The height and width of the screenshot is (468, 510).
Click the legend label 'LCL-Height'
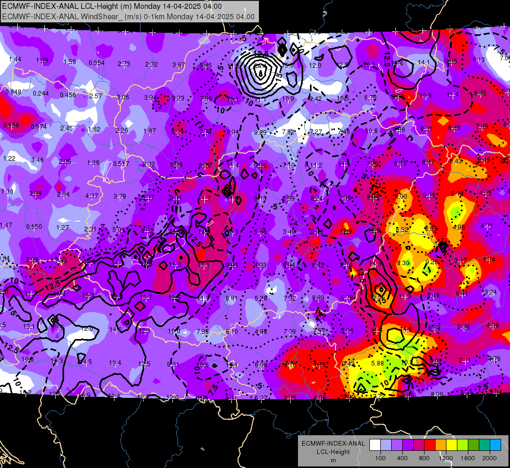click(x=333, y=452)
